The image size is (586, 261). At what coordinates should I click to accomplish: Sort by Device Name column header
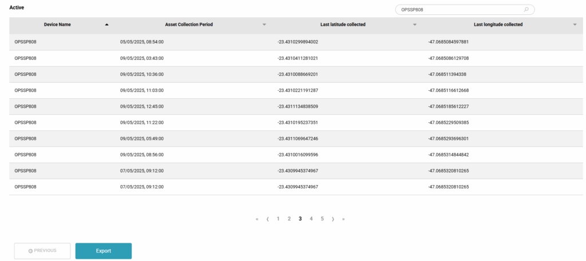[x=57, y=25]
